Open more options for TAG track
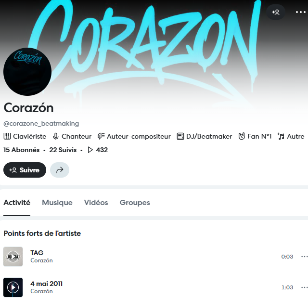308x298 pixels. coord(304,257)
